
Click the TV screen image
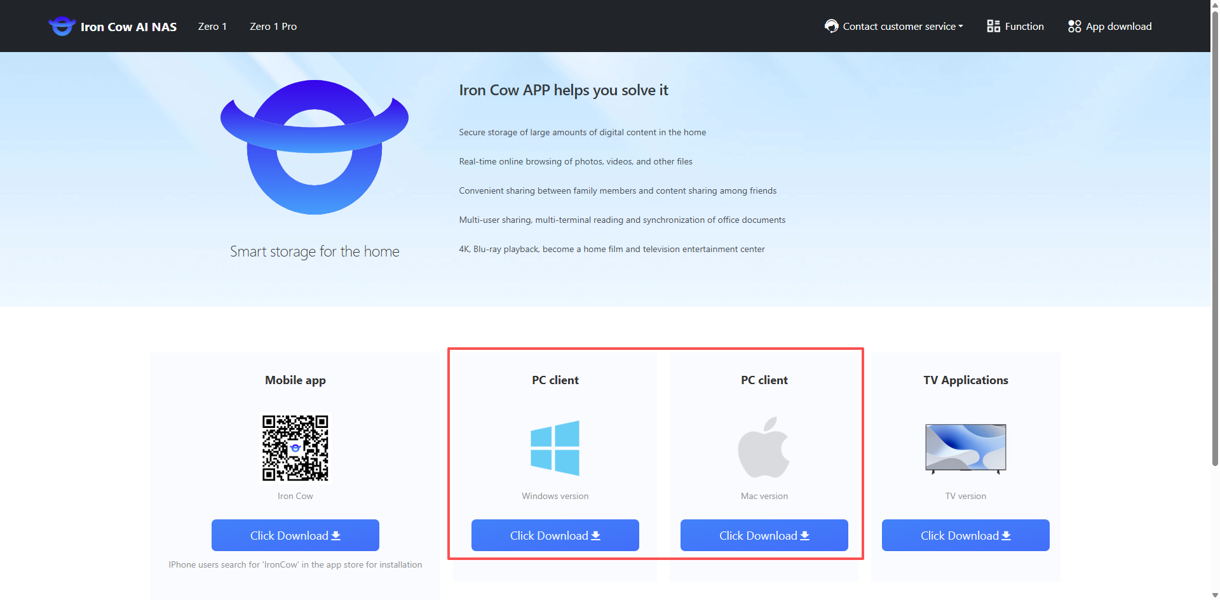pyautogui.click(x=965, y=448)
